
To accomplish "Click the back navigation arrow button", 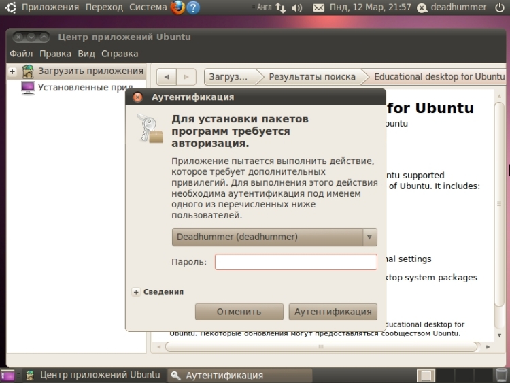I will coord(167,77).
